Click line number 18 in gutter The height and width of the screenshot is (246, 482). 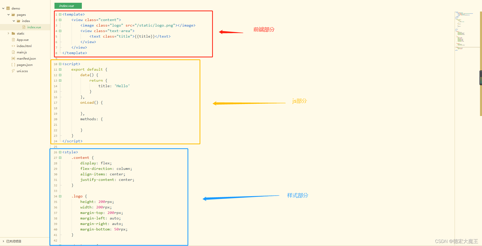(55, 108)
